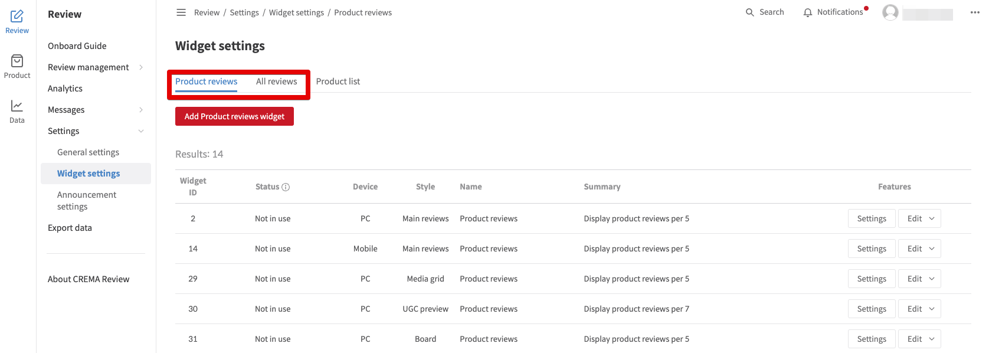The height and width of the screenshot is (353, 989).
Task: Expand Review management submenu
Action: 141,67
